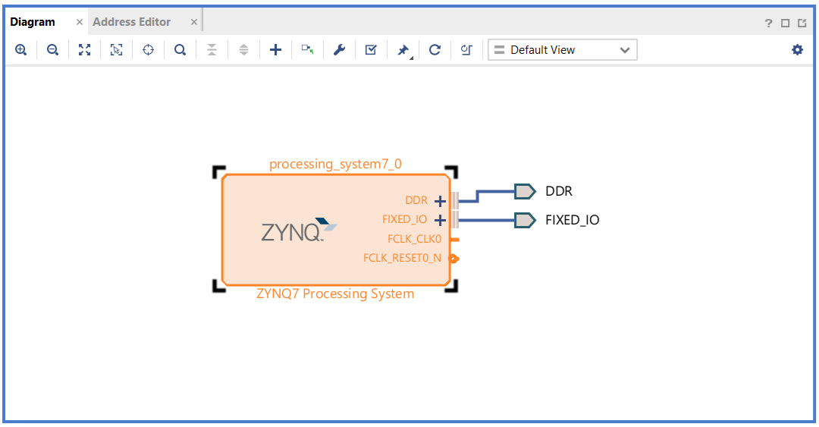Click the help question mark button
Screen dimensions: 819x427
click(768, 23)
